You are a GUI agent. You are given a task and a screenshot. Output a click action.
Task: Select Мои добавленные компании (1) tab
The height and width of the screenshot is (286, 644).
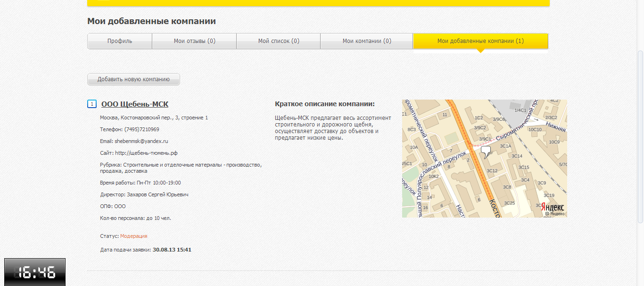pyautogui.click(x=480, y=41)
